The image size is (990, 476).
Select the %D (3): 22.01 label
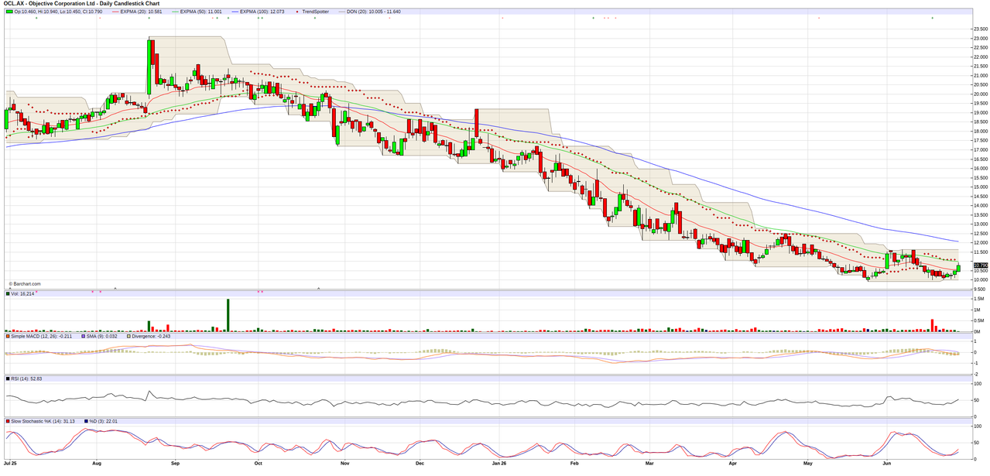tap(103, 421)
